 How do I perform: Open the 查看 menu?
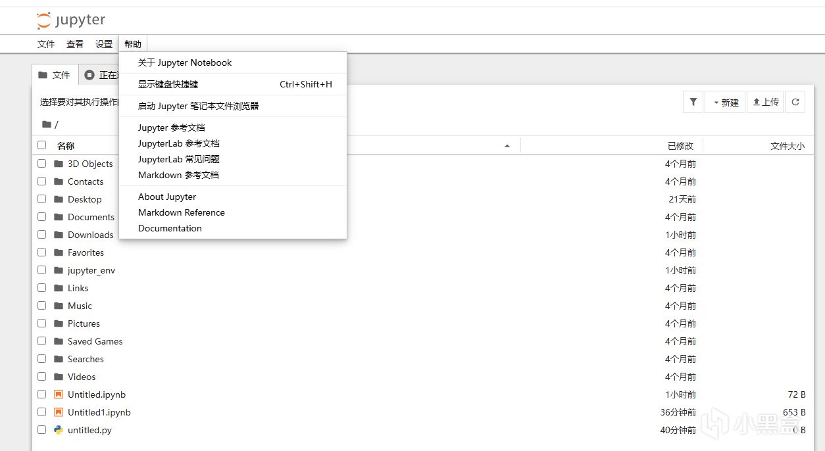[x=75, y=44]
